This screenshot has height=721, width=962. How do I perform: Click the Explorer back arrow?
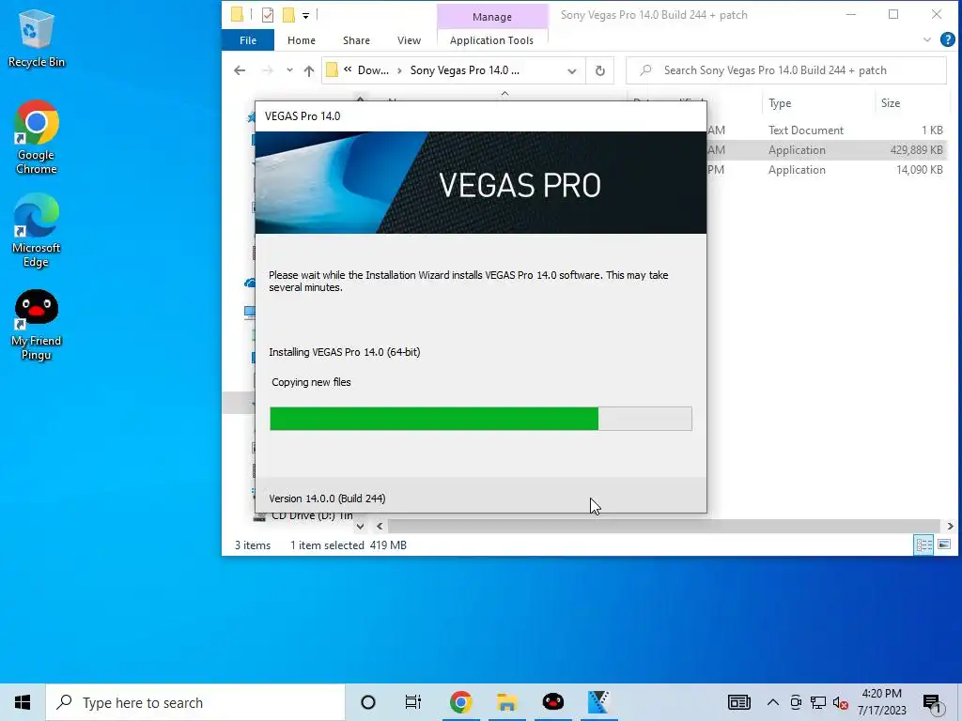pos(240,70)
